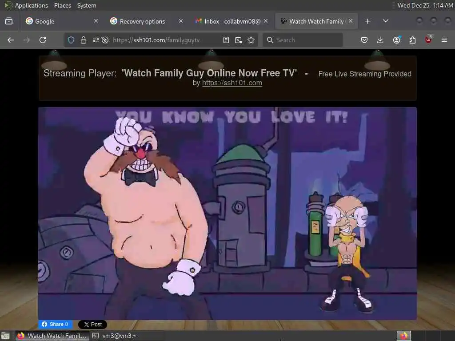The height and width of the screenshot is (341, 455).
Task: Close the Recovery options tab
Action: click(181, 21)
